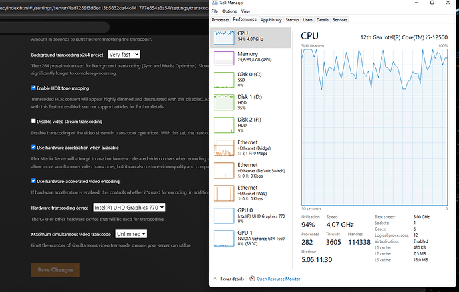This screenshot has height=292, width=459.
Task: Click Save Changes in Plex settings
Action: coord(55,270)
